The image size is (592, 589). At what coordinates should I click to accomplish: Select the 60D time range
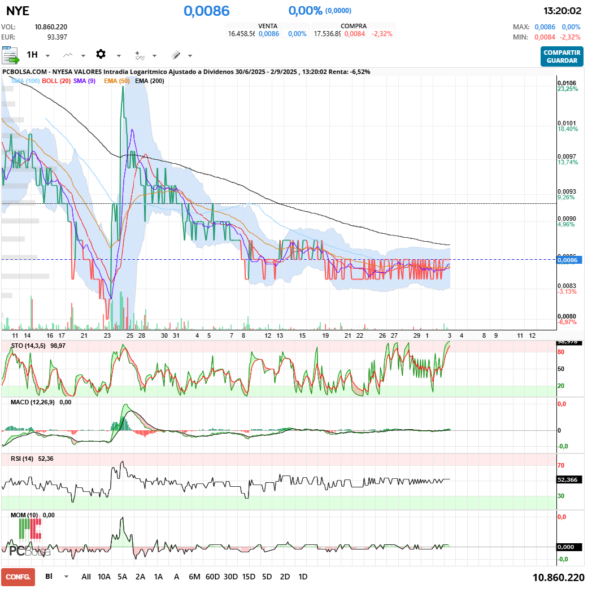212,577
